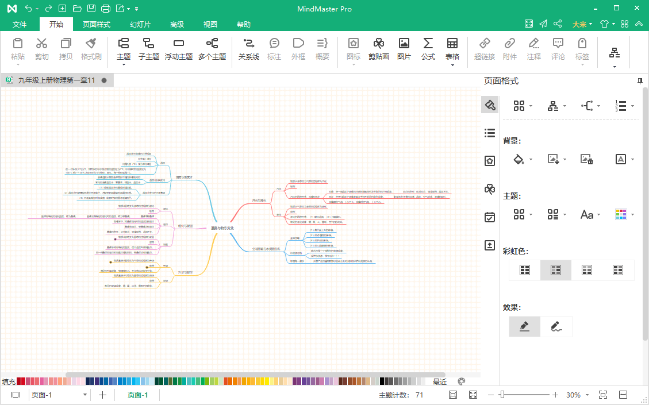This screenshot has width=649, height=405.
Task: Toggle the page format sidebar tab
Action: pyautogui.click(x=490, y=105)
